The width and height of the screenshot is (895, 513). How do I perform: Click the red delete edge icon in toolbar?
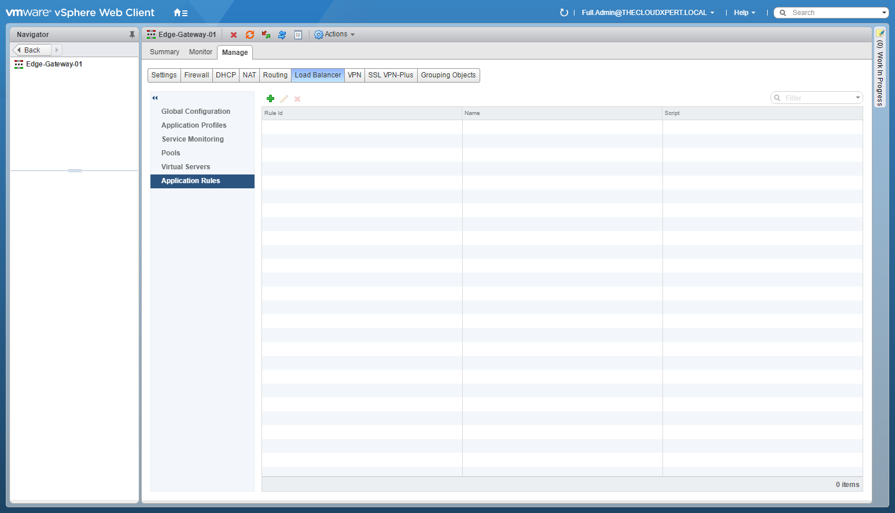point(234,35)
